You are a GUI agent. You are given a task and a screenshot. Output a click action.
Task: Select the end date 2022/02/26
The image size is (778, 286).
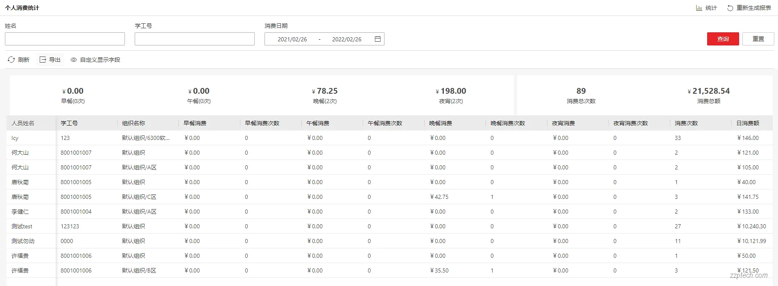346,39
